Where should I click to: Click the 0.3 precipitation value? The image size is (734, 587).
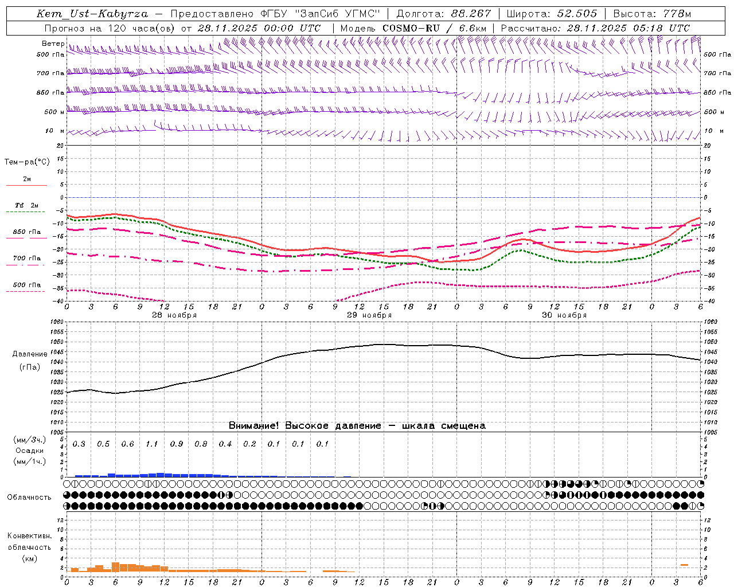coord(79,444)
